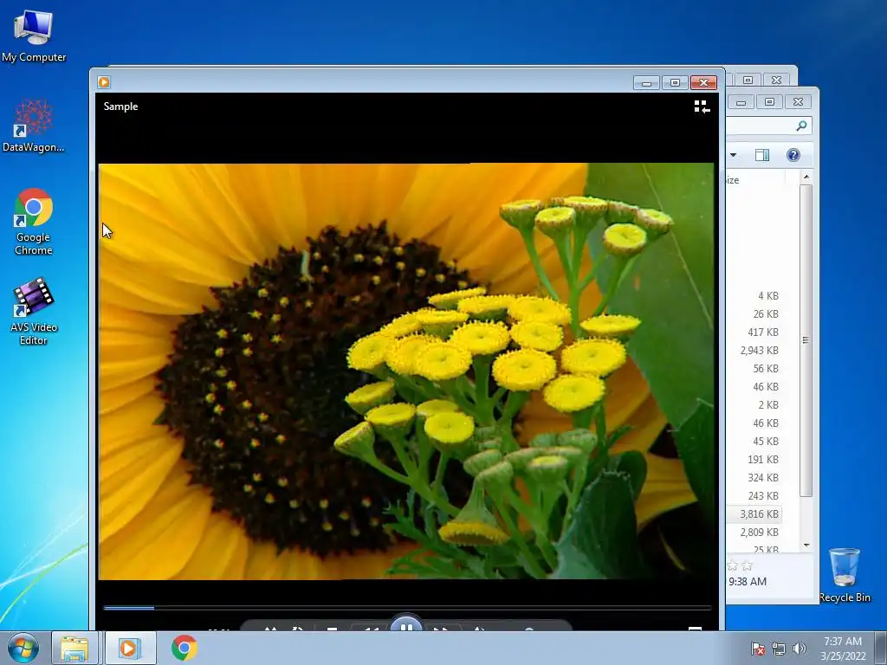Screen dimensions: 887x665
Task: Close the front Explorer window
Action: point(798,102)
